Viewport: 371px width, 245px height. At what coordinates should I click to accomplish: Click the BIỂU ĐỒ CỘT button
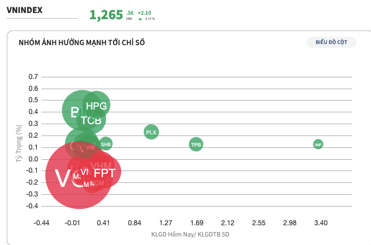(x=331, y=43)
